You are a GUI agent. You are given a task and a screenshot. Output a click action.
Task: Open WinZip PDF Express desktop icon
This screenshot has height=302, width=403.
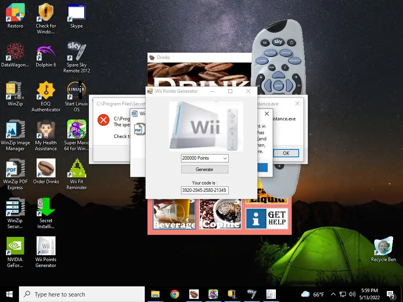(x=15, y=175)
